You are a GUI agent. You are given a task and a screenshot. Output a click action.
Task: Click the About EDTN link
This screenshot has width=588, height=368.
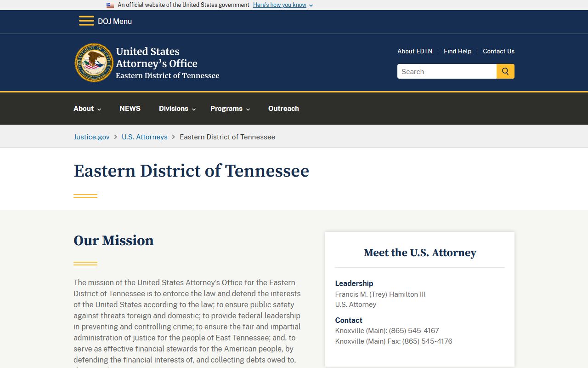click(x=415, y=51)
